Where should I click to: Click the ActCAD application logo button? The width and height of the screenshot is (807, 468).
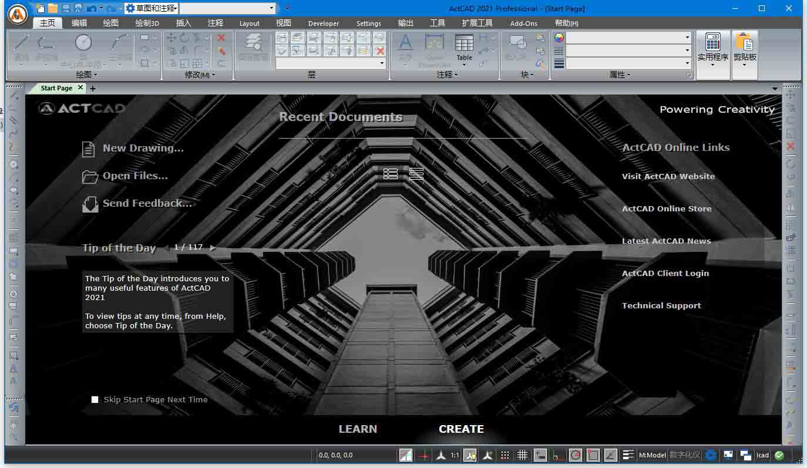(18, 14)
